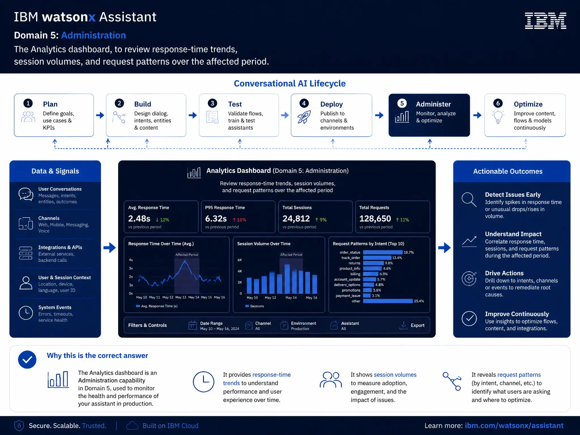Click the response time line chart peak

(185, 261)
